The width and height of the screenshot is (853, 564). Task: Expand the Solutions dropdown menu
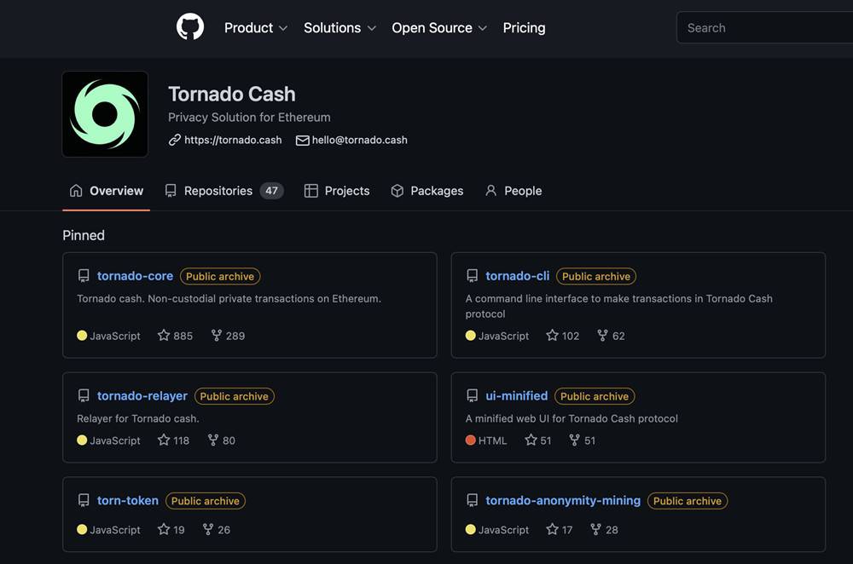point(339,28)
